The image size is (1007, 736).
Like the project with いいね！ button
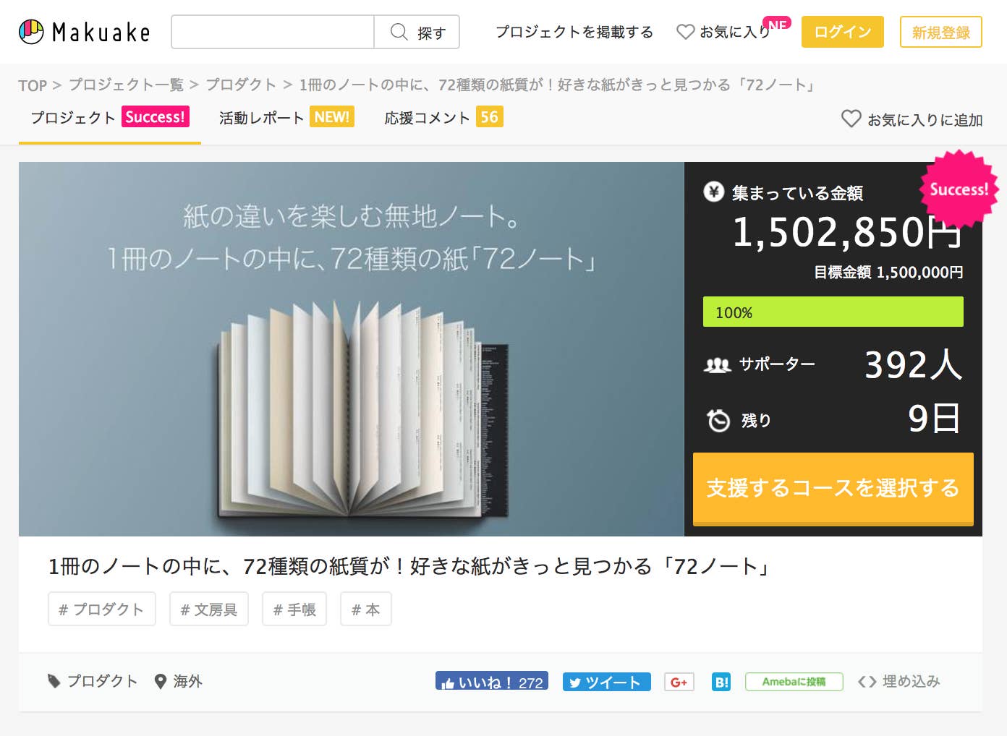pyautogui.click(x=492, y=681)
